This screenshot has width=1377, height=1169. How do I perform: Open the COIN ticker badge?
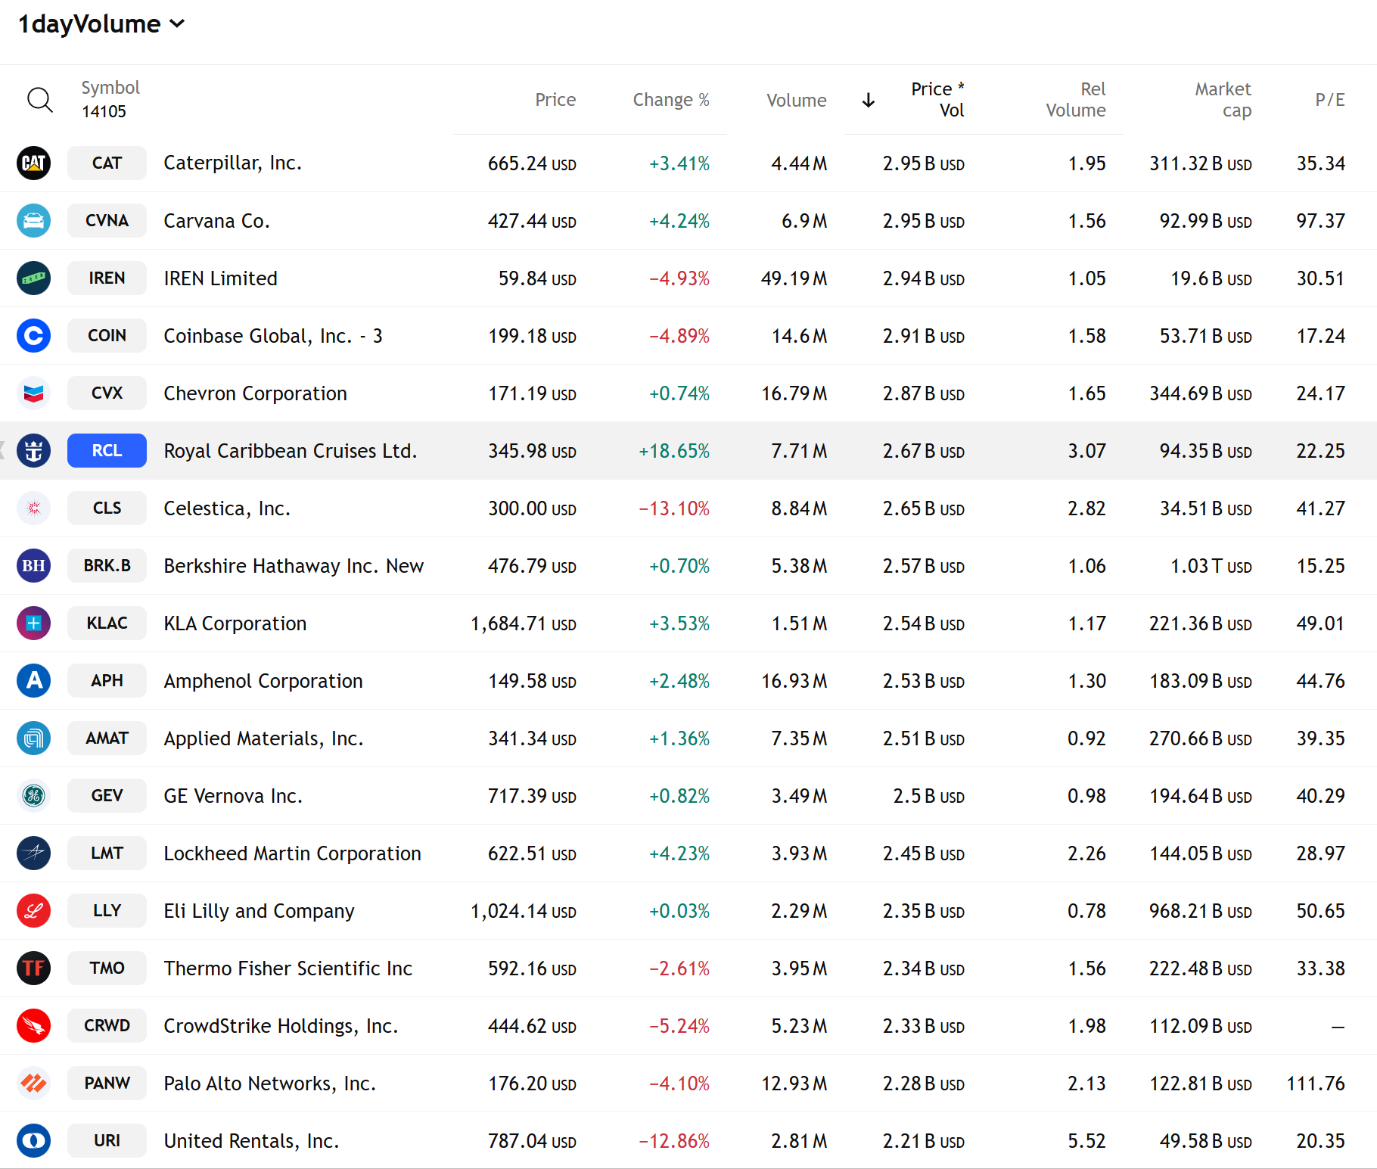click(107, 335)
